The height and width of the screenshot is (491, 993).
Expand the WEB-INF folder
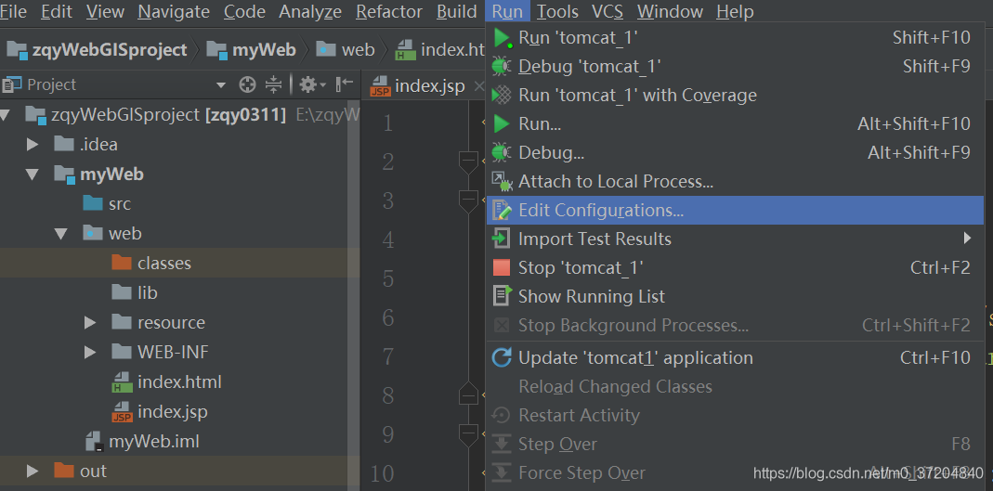(x=90, y=353)
